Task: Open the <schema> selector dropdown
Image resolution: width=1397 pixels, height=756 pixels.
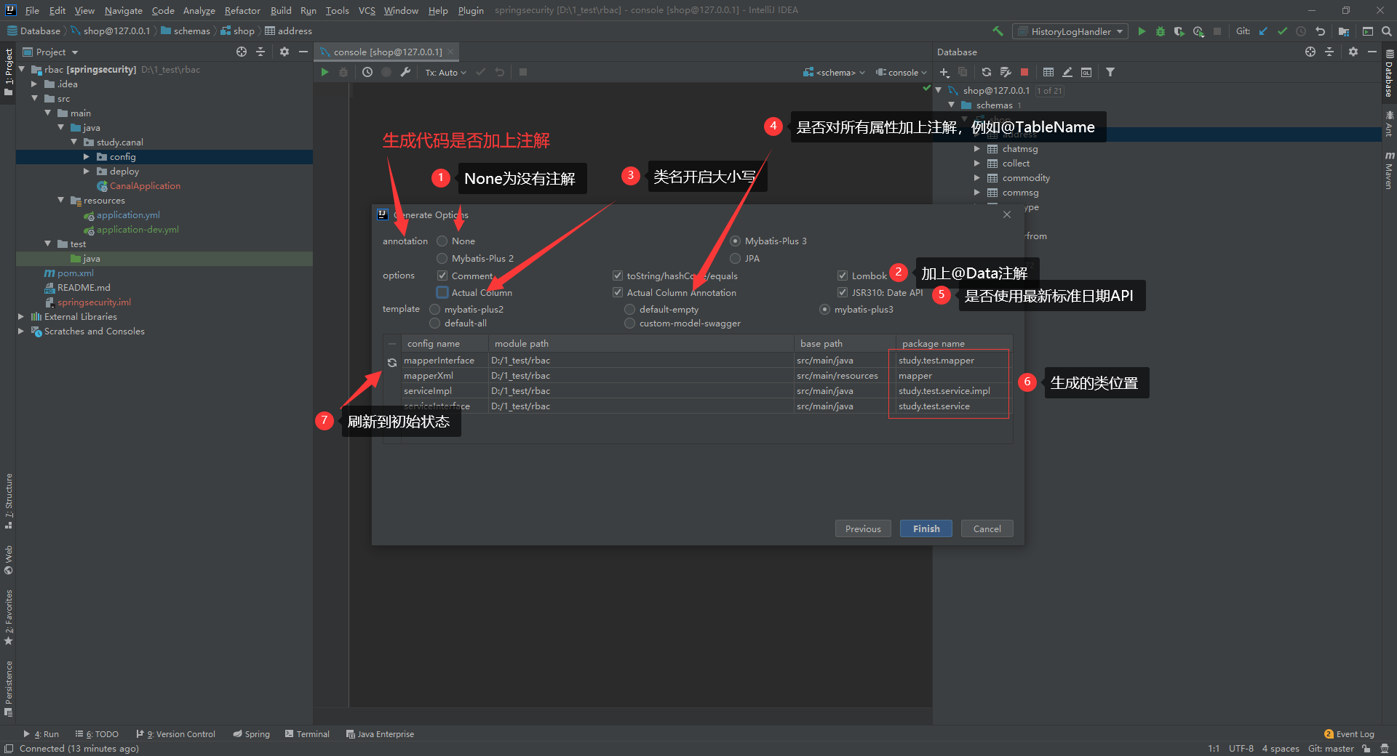Action: point(834,73)
